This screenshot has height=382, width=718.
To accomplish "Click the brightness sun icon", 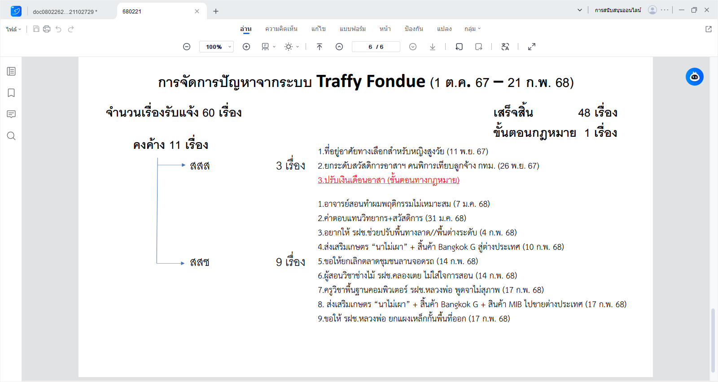I will click(x=289, y=47).
